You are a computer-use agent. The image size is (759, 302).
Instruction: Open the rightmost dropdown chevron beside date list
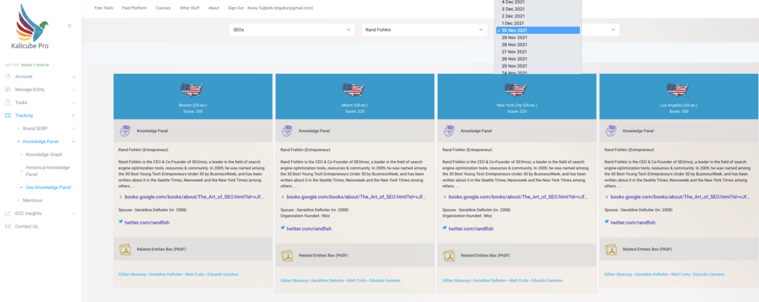point(612,30)
